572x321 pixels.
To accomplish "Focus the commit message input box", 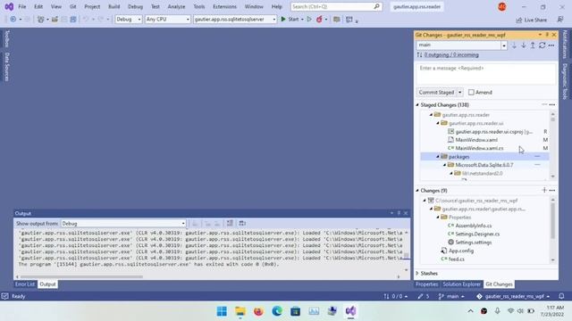I will (x=486, y=74).
